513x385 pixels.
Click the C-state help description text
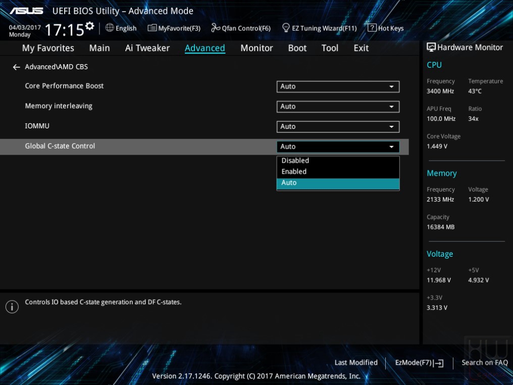103,302
